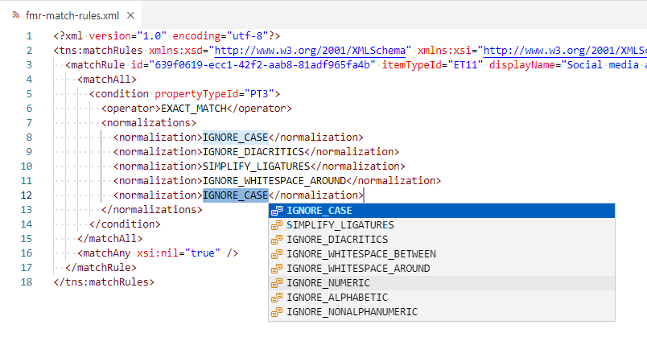647x337 pixels.
Task: Click the closing </condition> tag
Action: click(x=125, y=224)
